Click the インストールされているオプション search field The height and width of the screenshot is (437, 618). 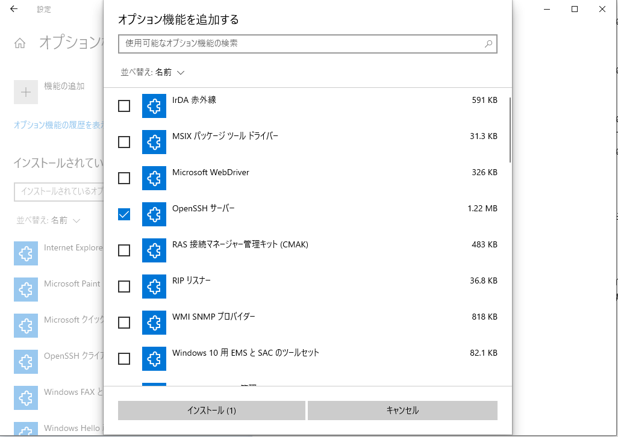click(x=58, y=192)
